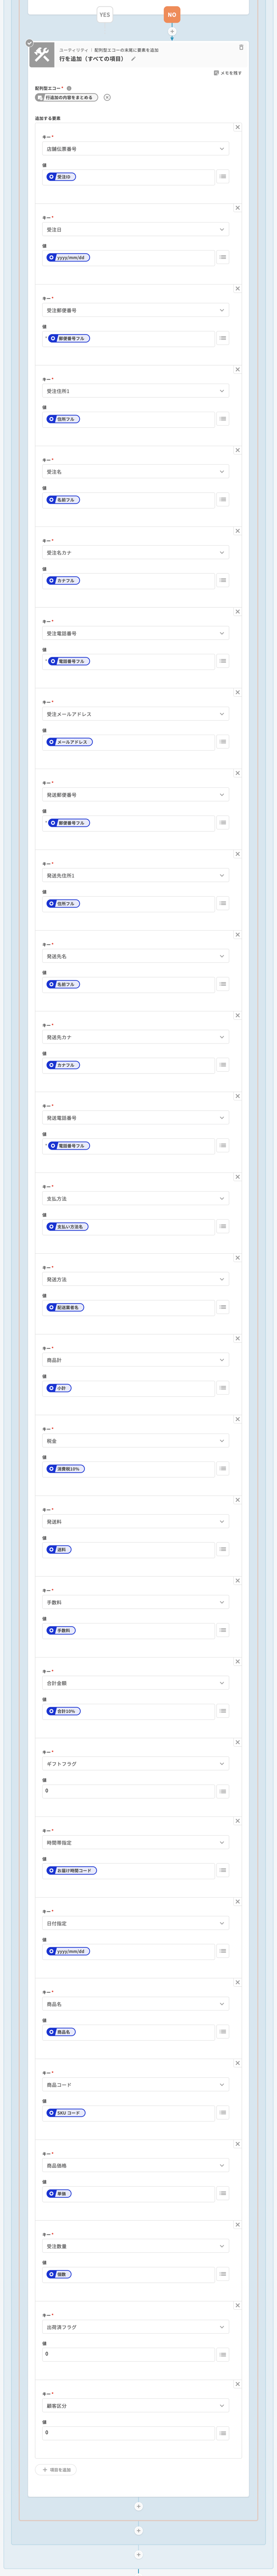Remove the '店舗伝票番号' key-value item
This screenshot has height=2576, width=277.
237,127
